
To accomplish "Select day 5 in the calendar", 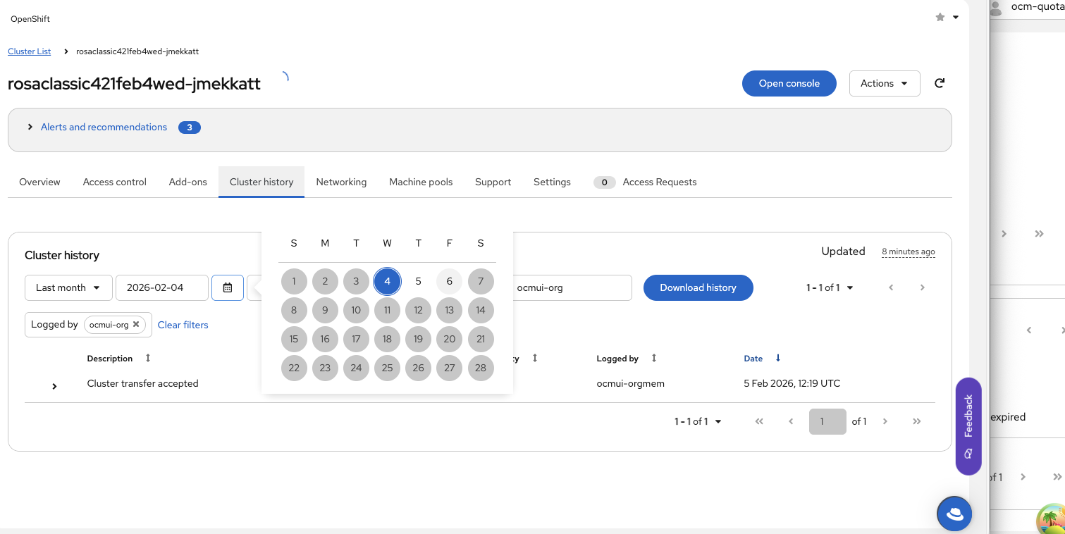I will 418,281.
